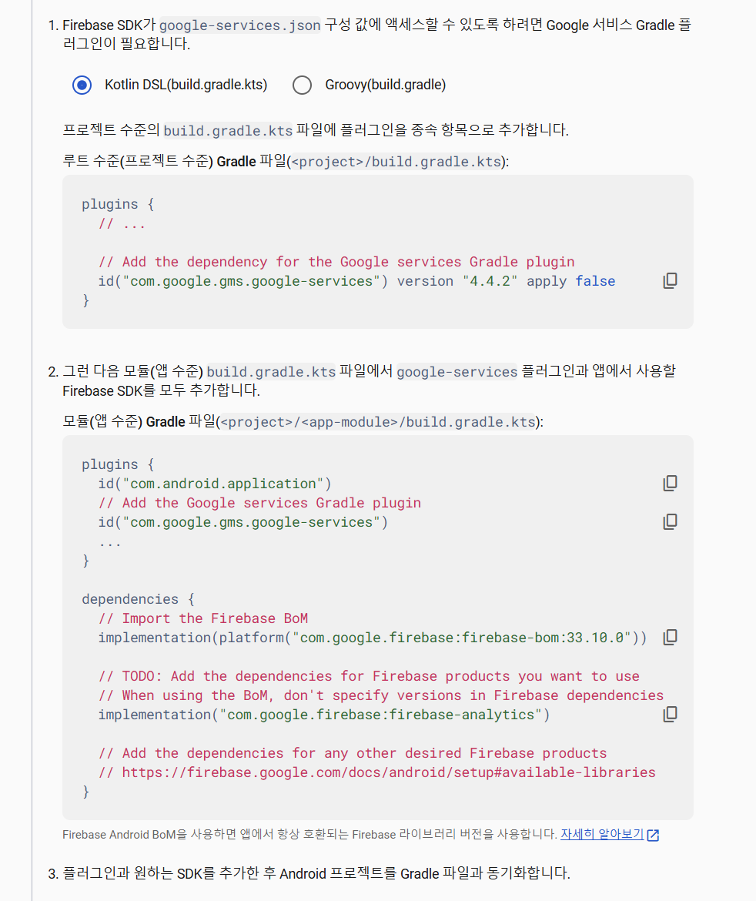Click the firebase-analytics implementation code text
The image size is (756, 901).
coord(324,715)
